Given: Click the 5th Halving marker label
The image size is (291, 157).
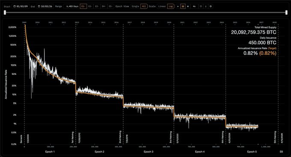Looking at the screenshot, I should coord(275,137).
